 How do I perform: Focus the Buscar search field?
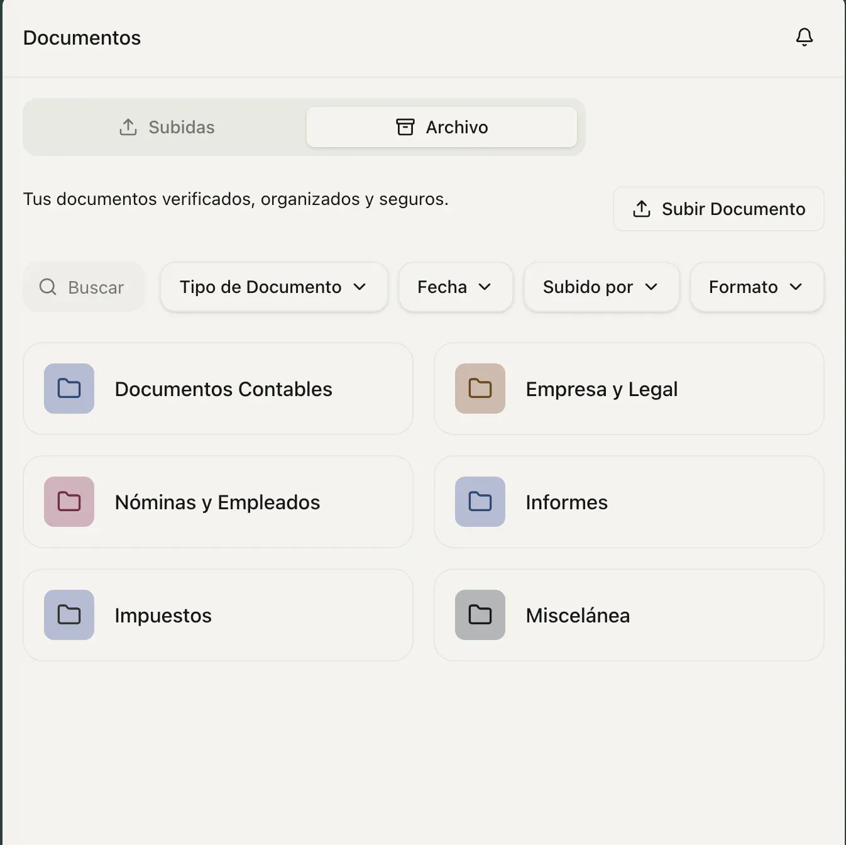tap(96, 288)
